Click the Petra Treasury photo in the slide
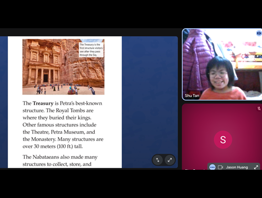 [x=63, y=67]
